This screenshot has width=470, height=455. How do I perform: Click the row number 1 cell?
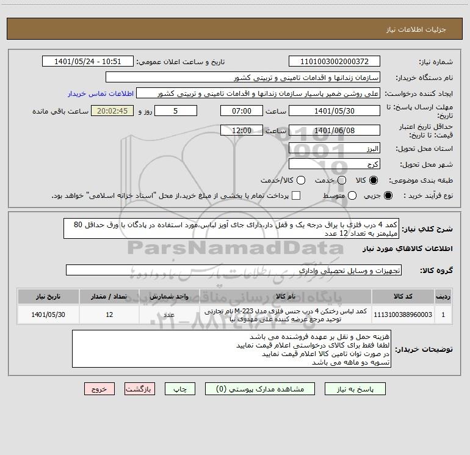443,315
